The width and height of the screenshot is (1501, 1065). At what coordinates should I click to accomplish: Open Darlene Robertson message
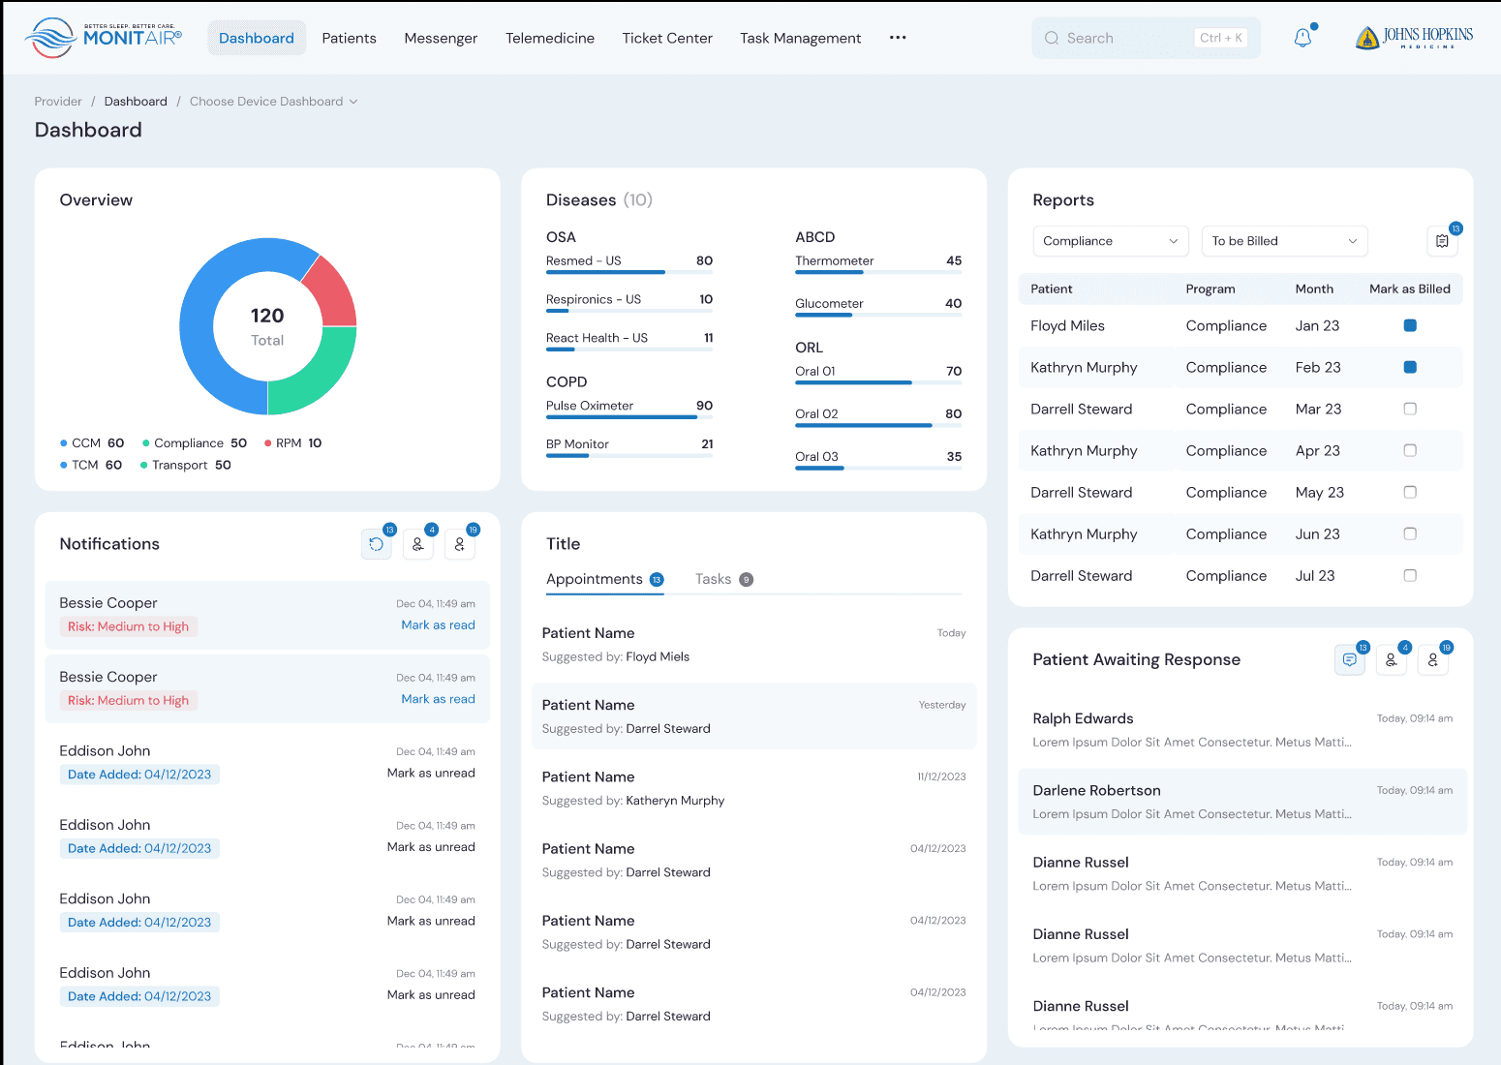click(1242, 802)
